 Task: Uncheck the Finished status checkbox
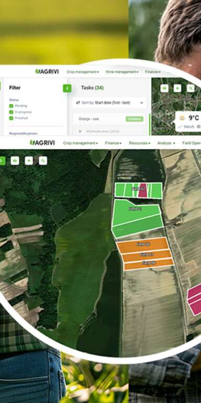pos(11,118)
